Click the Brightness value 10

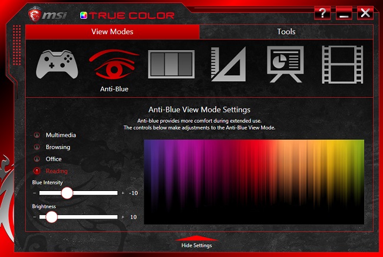point(133,217)
